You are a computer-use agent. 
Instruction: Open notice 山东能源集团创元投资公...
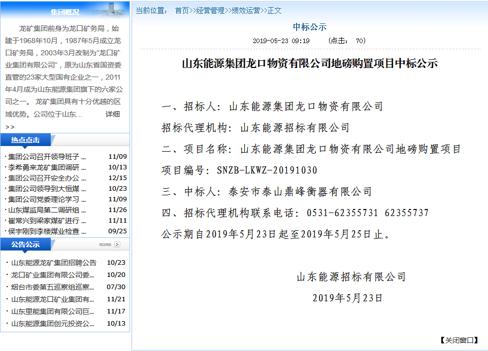[53, 324]
